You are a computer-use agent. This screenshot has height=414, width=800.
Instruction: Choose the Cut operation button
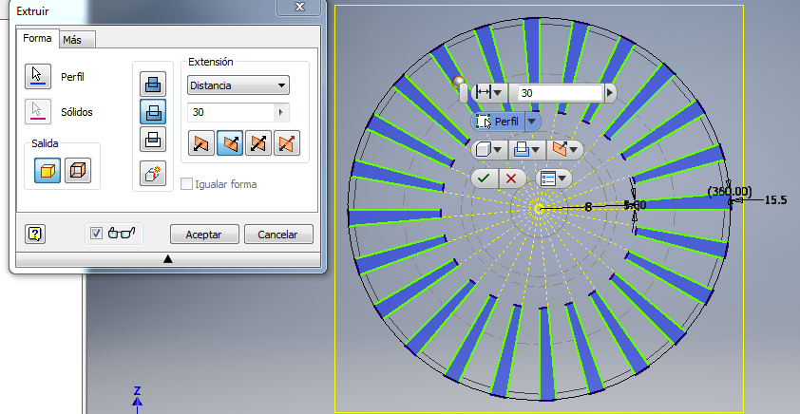tap(153, 112)
